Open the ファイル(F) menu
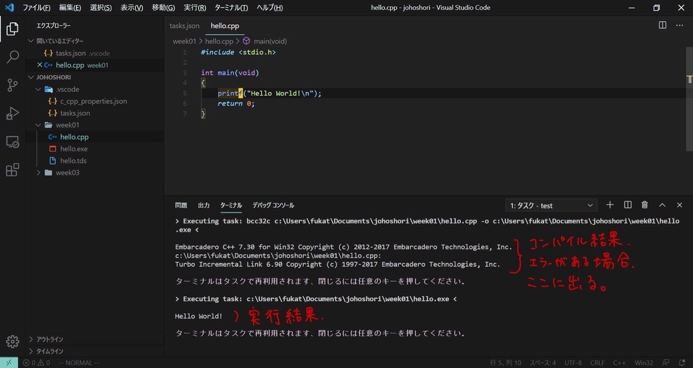 click(x=36, y=8)
